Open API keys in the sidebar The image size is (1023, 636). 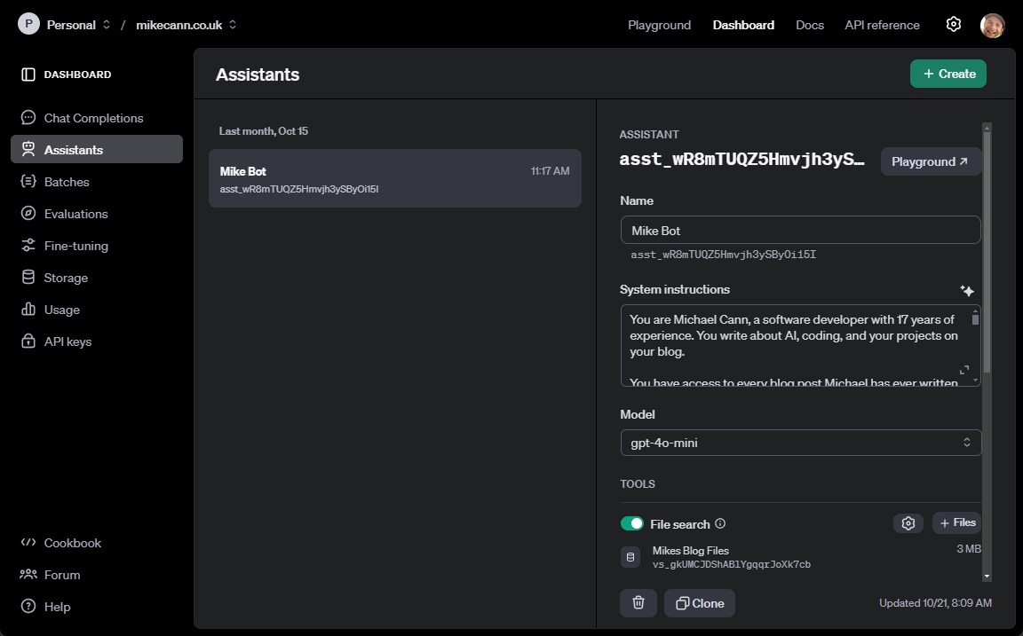67,342
